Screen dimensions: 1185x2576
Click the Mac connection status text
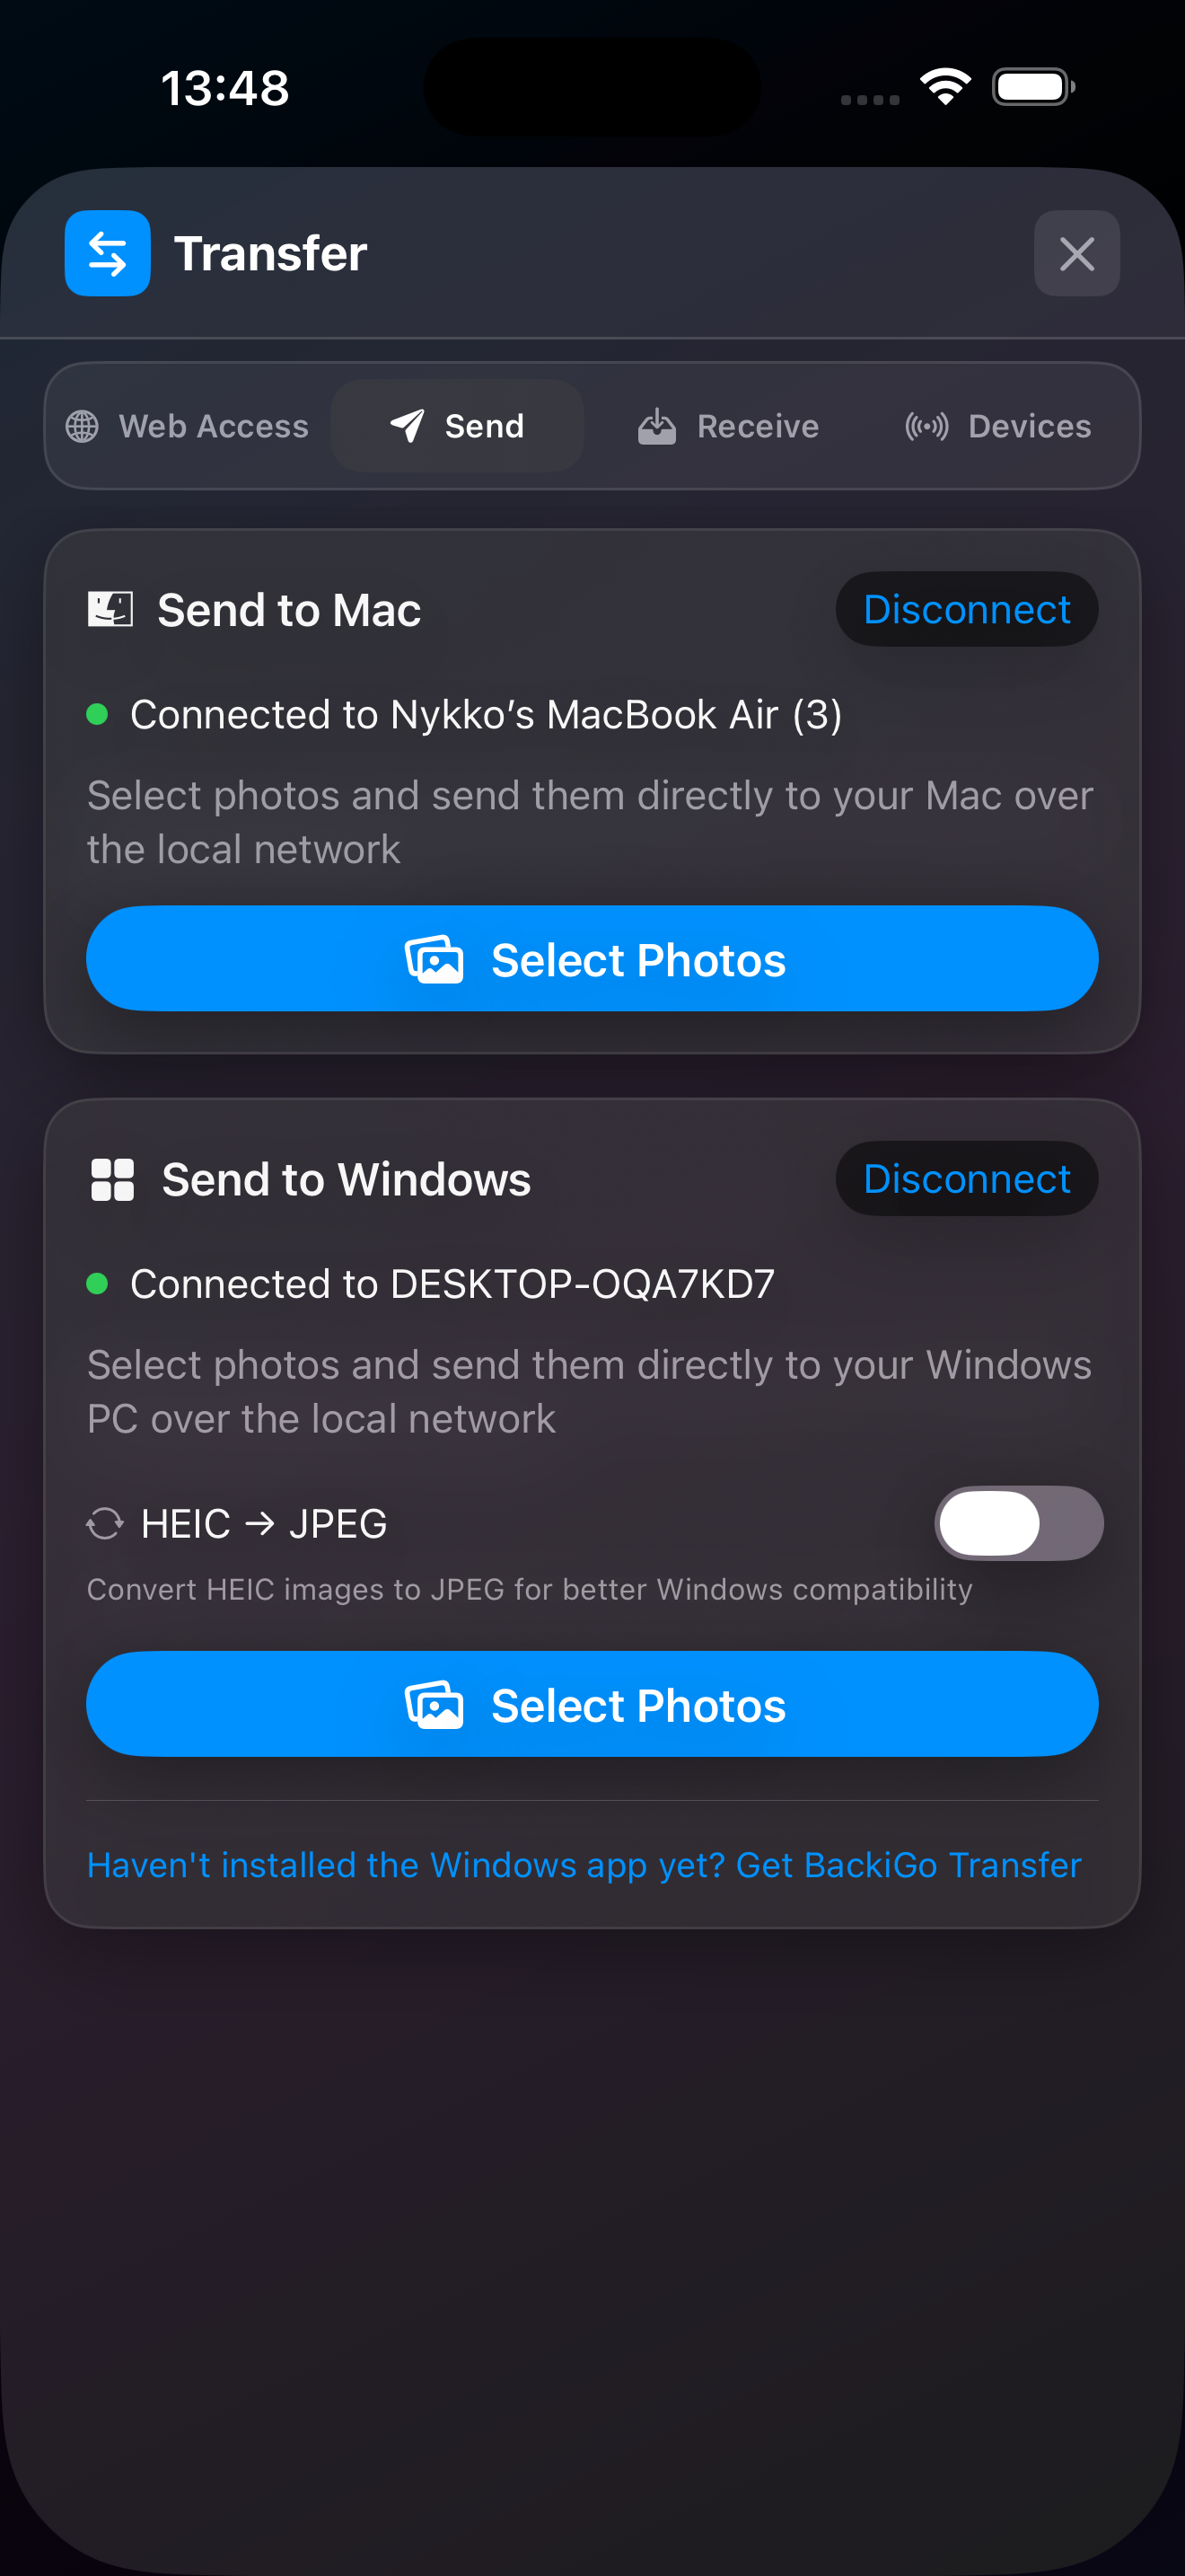(x=486, y=714)
